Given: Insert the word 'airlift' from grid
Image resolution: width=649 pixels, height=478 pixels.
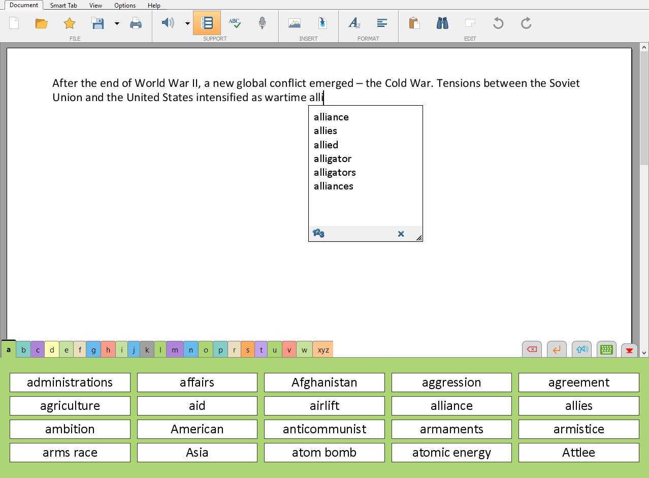Looking at the screenshot, I should coord(324,406).
